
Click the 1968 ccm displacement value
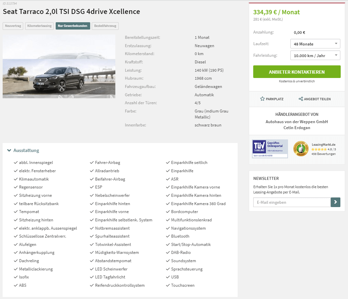203,78
